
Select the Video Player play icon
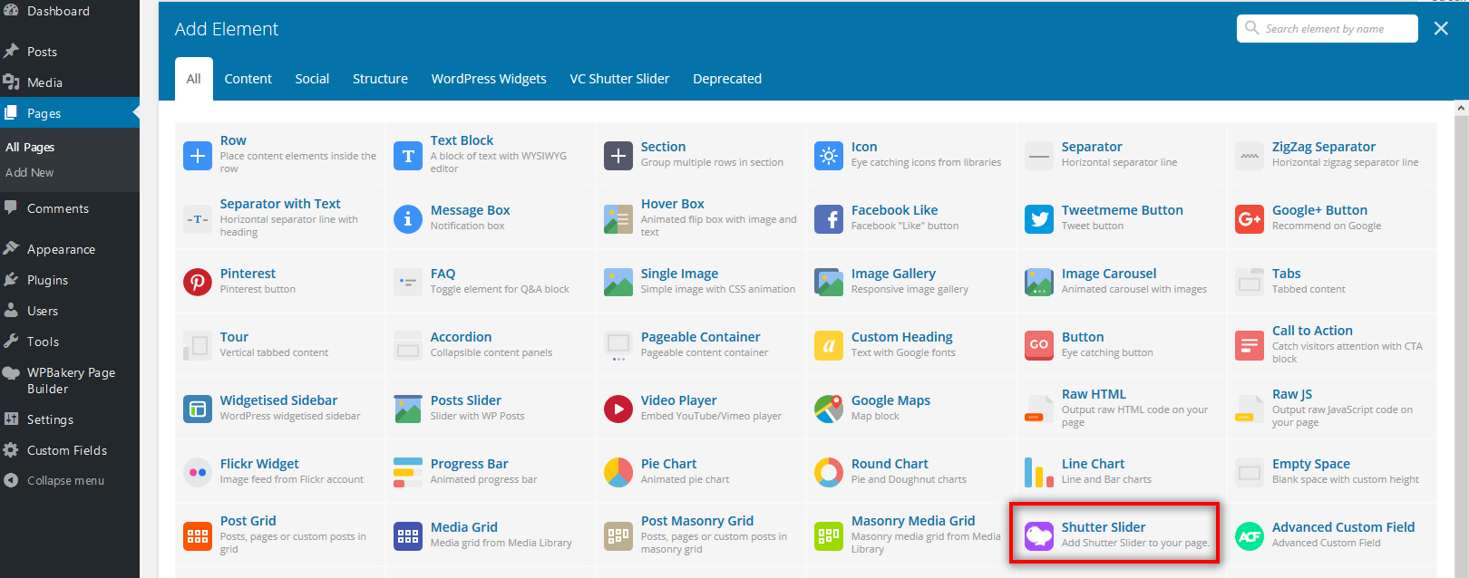point(618,409)
